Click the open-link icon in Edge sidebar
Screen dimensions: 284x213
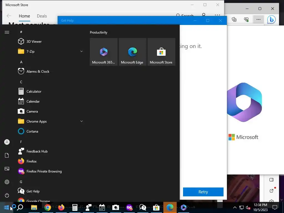click(x=272, y=191)
